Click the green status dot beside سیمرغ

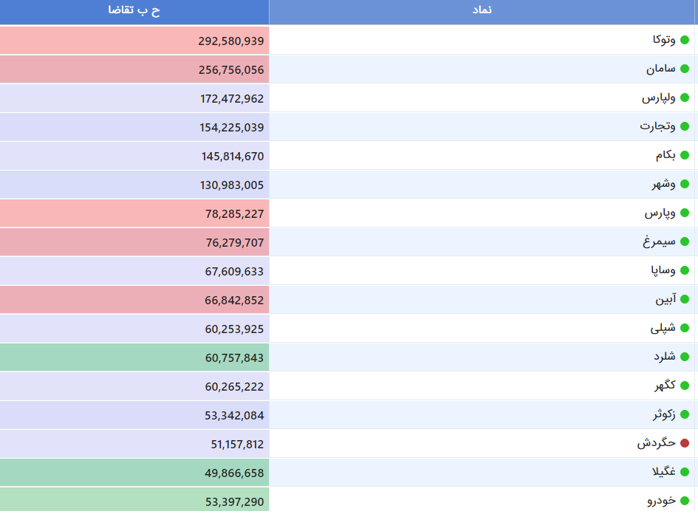point(685,241)
